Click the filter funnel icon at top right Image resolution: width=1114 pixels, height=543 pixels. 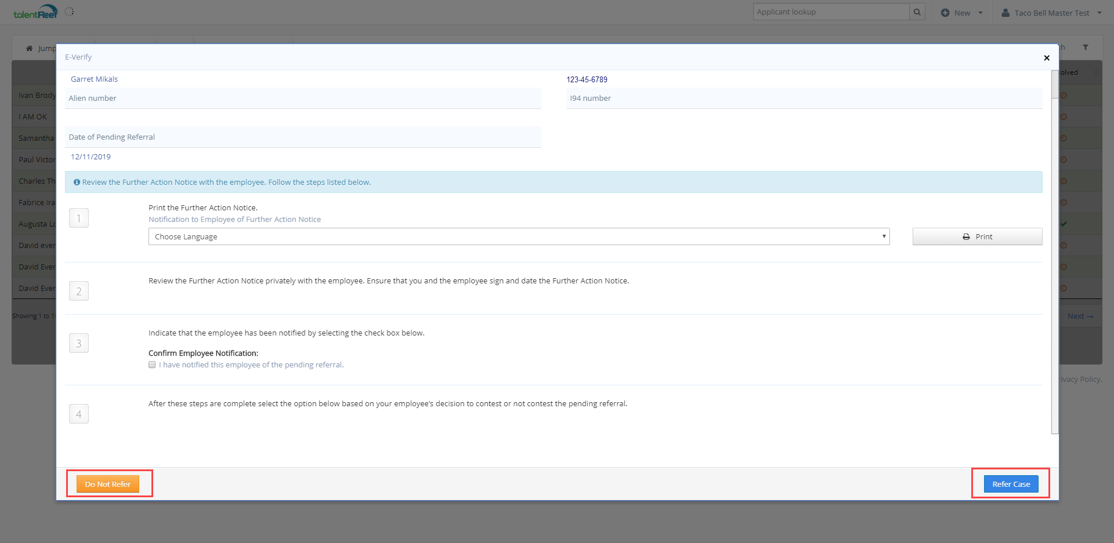coord(1085,48)
